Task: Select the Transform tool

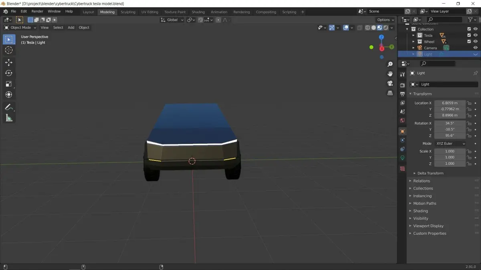Action: point(9,95)
